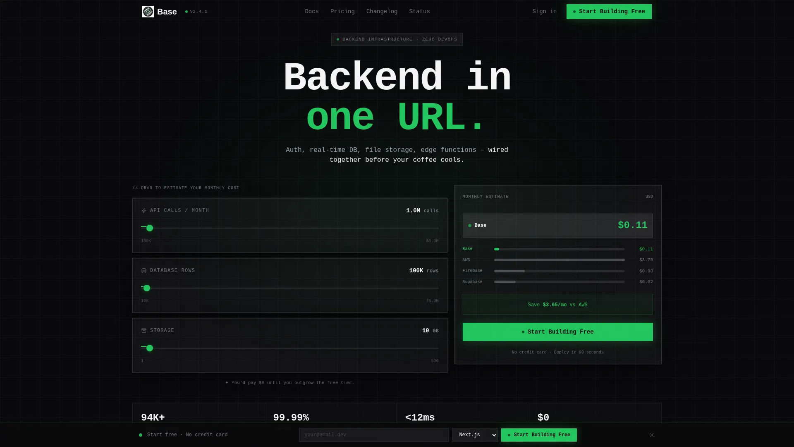Click Start Building Free in estimate panel
Screen dimensions: 794x447
(x=557, y=332)
